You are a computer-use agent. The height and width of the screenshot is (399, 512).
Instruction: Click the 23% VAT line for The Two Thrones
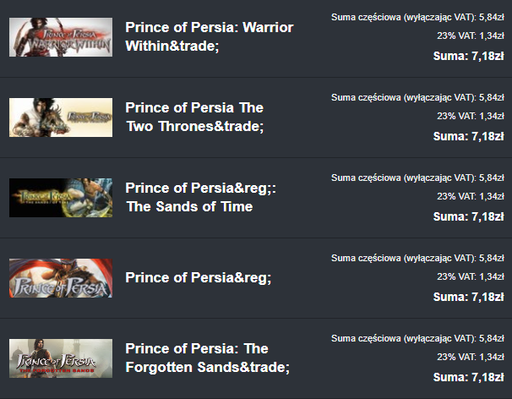[471, 116]
